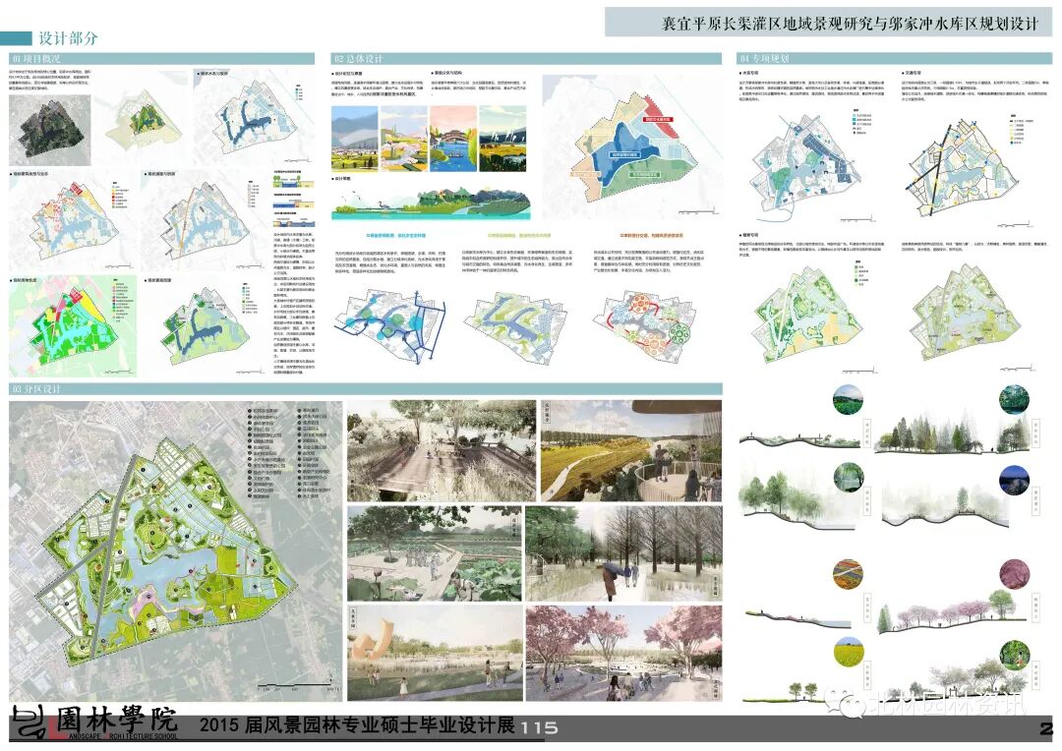Open the lotus pond plaza rendering
This screenshot has width=1062, height=751.
[435, 553]
